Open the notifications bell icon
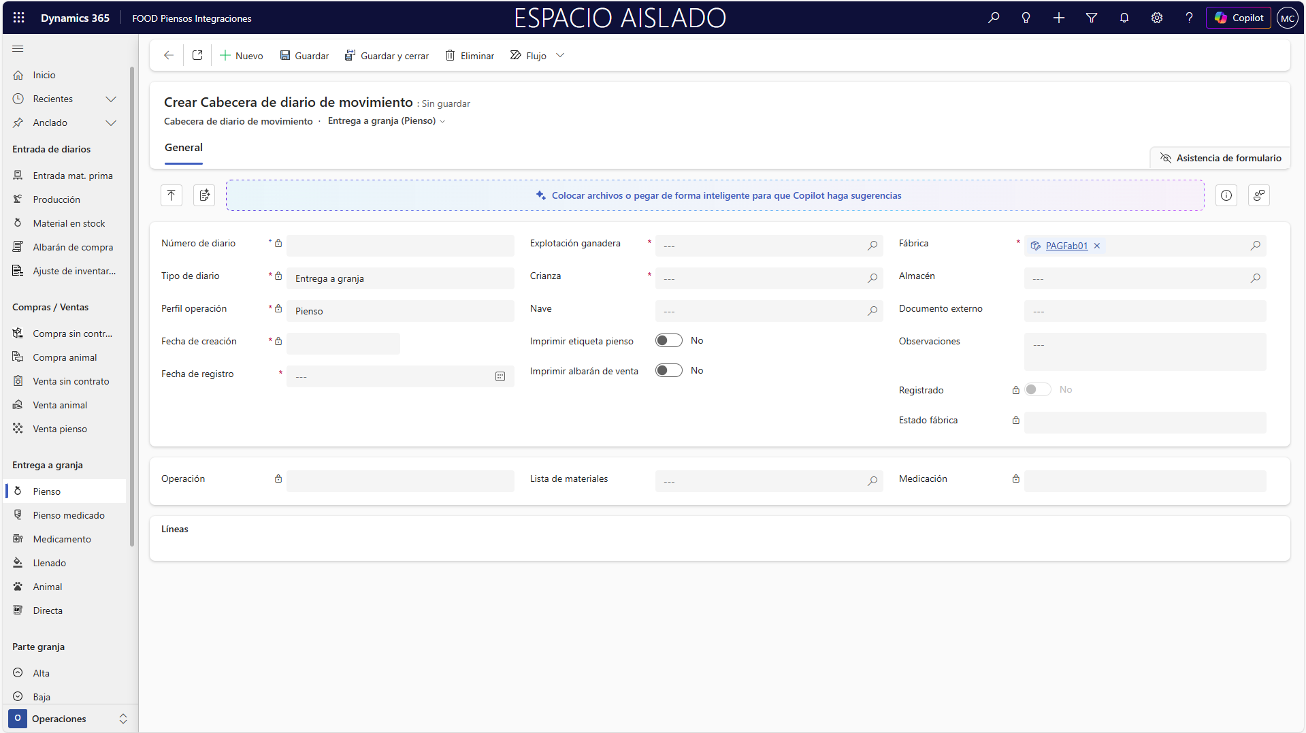Viewport: 1306px width, 733px height. tap(1124, 18)
